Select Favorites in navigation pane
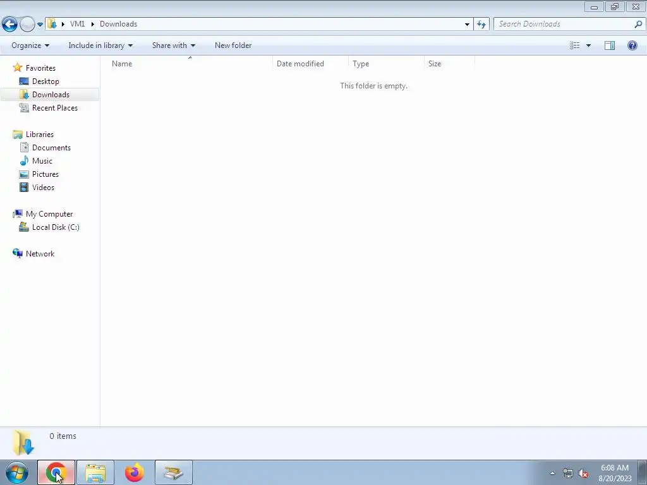The image size is (647, 485). pyautogui.click(x=40, y=68)
